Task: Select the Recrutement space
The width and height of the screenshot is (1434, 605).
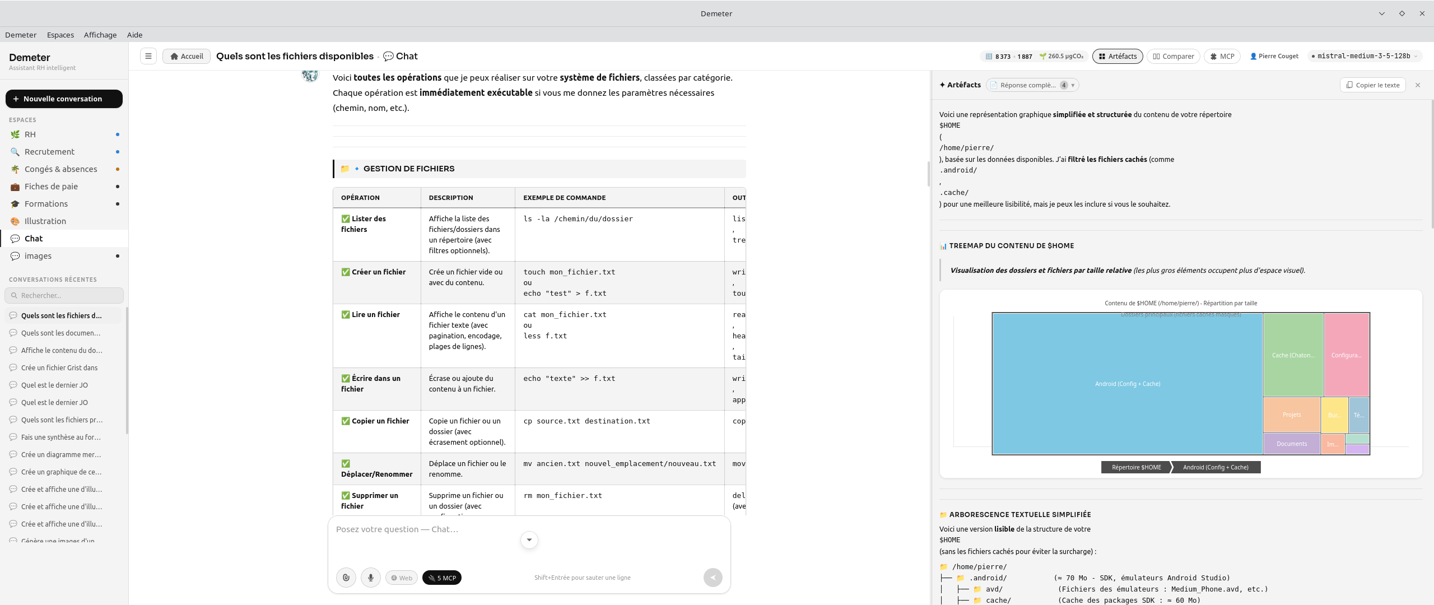Action: point(64,152)
